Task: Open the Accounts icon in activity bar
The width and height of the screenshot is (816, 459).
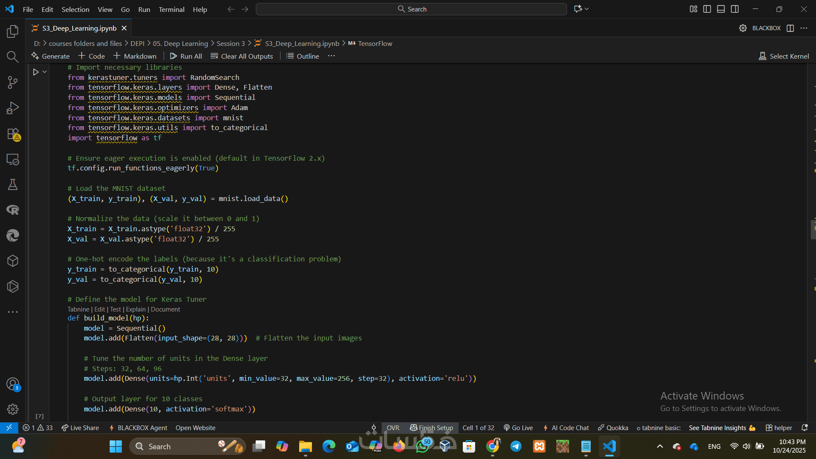Action: 13,384
